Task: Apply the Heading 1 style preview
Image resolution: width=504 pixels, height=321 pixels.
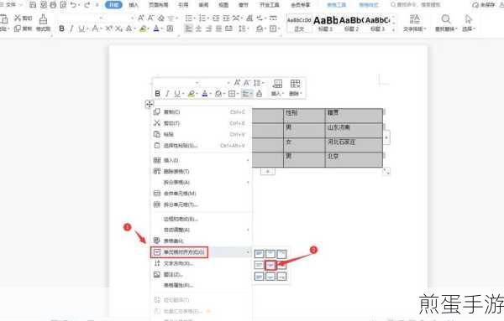Action: pyautogui.click(x=325, y=23)
